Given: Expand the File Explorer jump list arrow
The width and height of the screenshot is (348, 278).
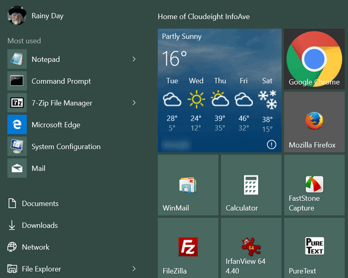Looking at the screenshot, I should click(134, 269).
